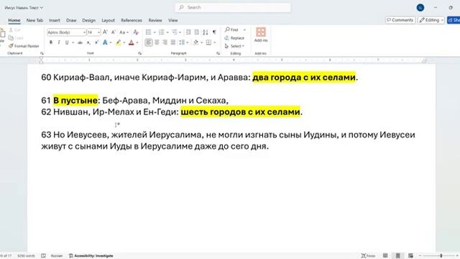Open the Insert tab

point(55,20)
